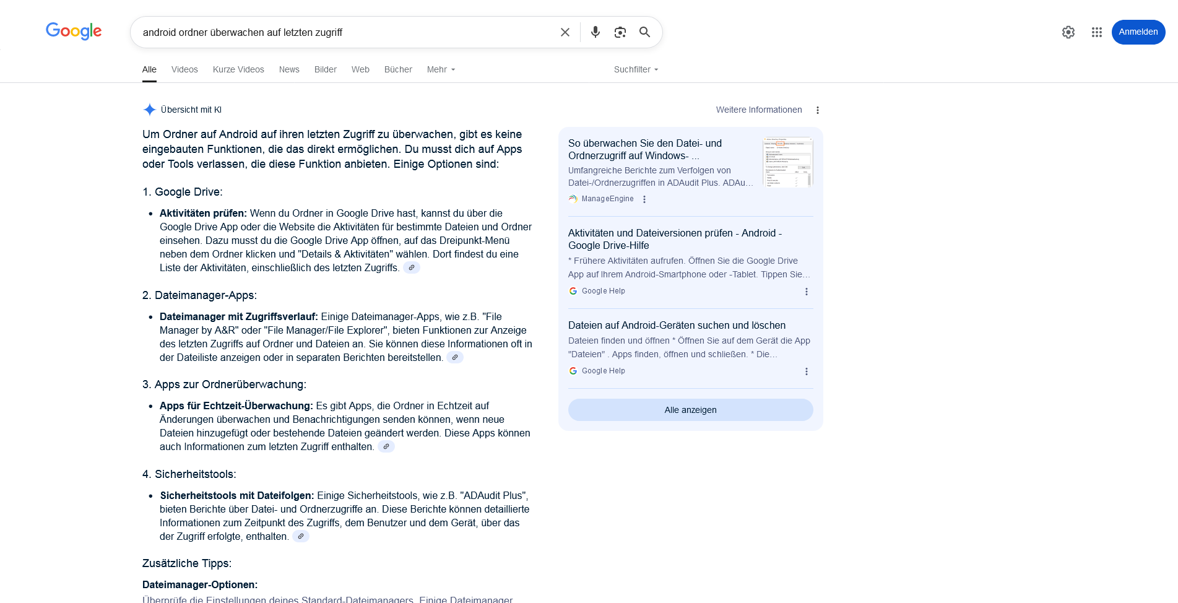Click the search magnifier icon

point(644,32)
